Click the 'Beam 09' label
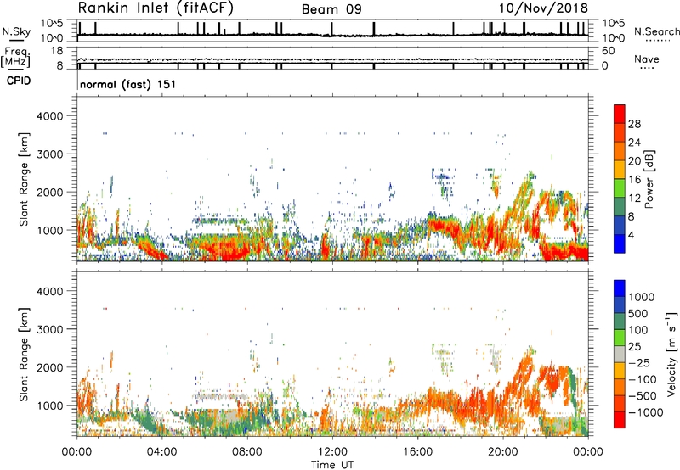Viewport: 680px width, 470px height. coord(331,9)
